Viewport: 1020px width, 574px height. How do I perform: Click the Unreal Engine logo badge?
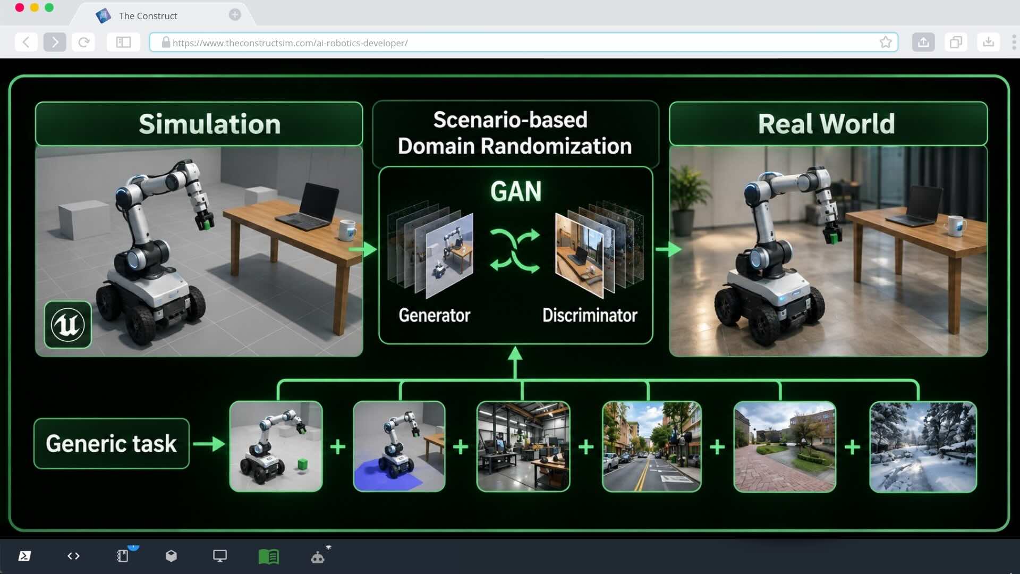coord(68,325)
